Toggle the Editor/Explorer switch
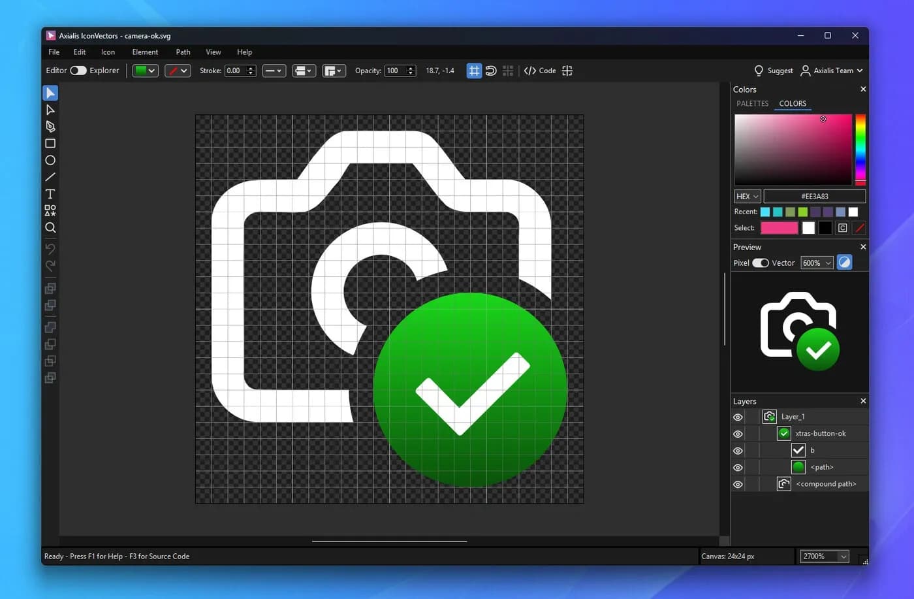The height and width of the screenshot is (599, 914). (78, 71)
